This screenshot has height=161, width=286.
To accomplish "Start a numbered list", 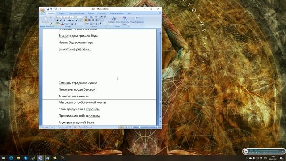I will point(91,17).
